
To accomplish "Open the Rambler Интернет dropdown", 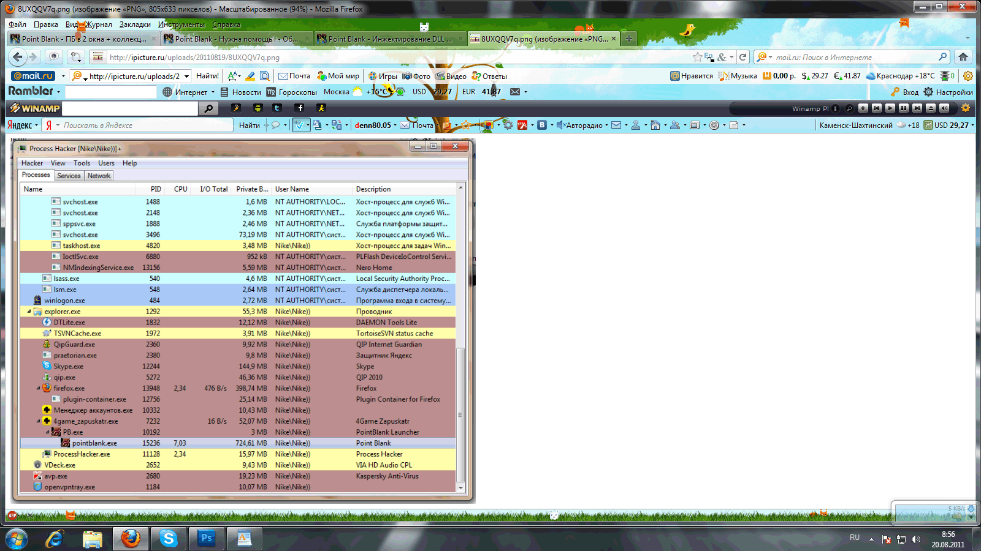I will tap(213, 92).
